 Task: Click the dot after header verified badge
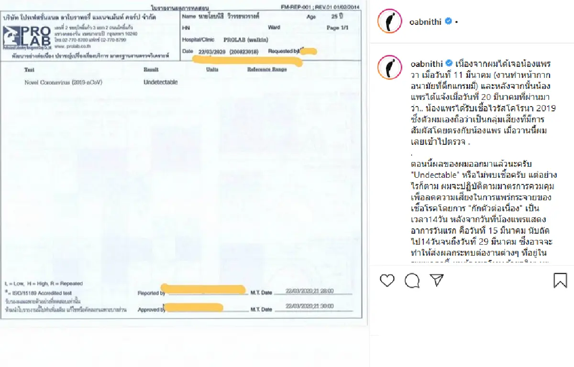[x=457, y=22]
